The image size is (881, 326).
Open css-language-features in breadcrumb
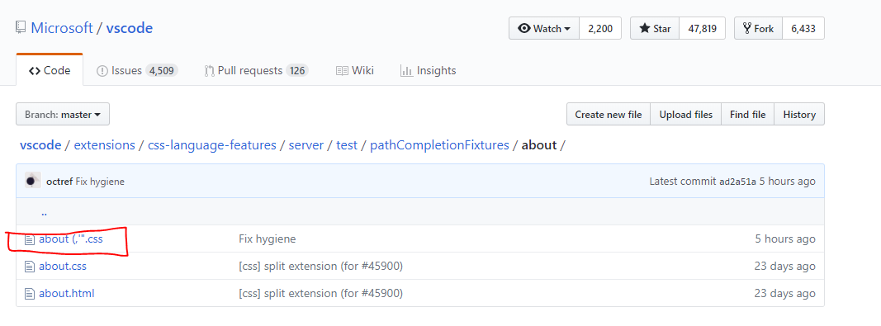[x=212, y=145]
